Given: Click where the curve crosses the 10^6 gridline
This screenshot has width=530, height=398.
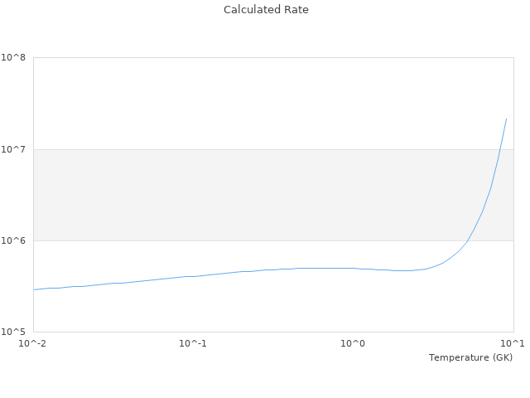Looking at the screenshot, I should 470,240.
